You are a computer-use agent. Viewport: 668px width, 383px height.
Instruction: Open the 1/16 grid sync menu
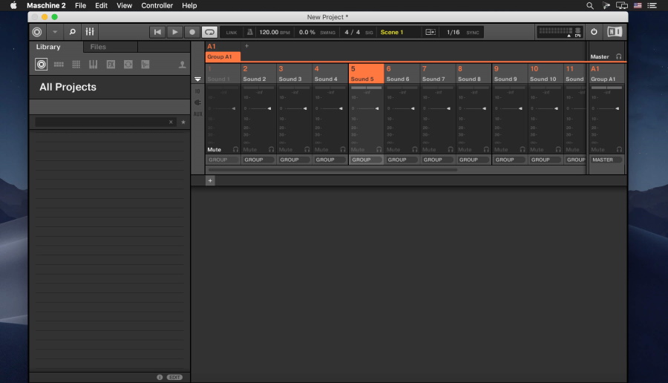coord(453,32)
